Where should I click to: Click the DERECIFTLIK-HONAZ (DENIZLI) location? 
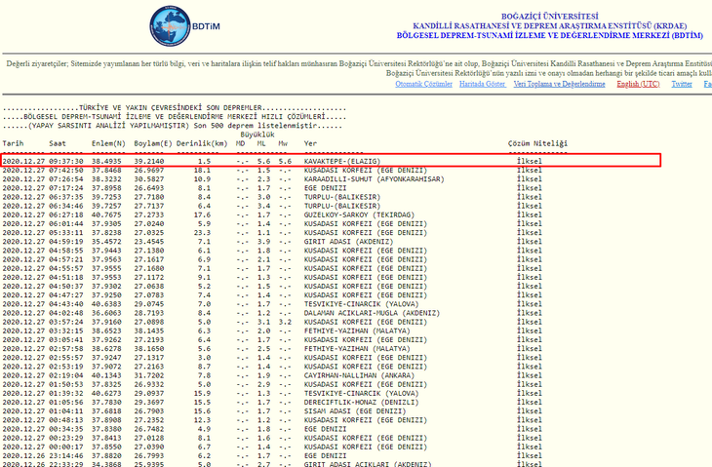click(352, 401)
